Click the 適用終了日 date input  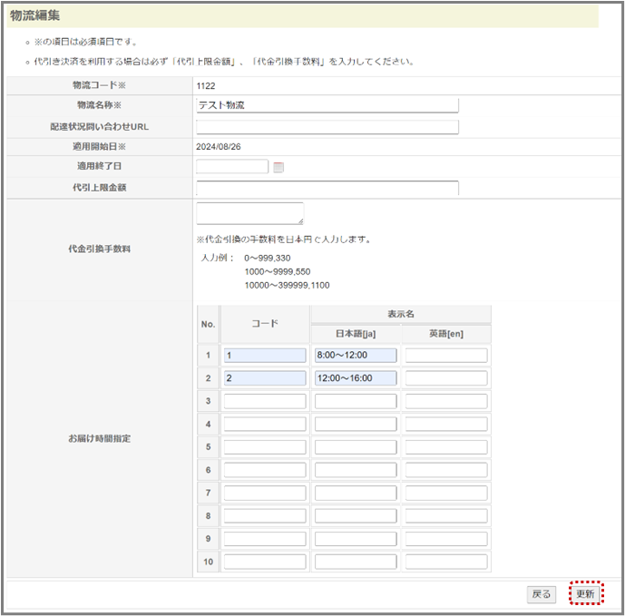(x=232, y=167)
